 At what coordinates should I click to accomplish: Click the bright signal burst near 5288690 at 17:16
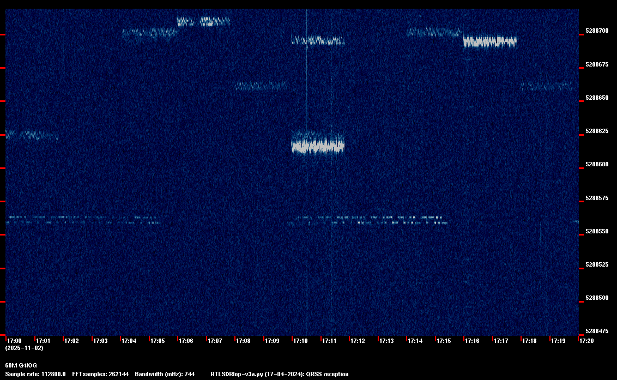pyautogui.click(x=489, y=41)
